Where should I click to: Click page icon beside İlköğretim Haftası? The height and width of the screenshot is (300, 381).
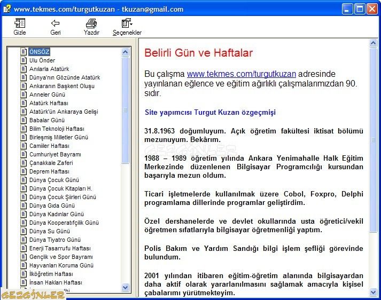[24, 274]
